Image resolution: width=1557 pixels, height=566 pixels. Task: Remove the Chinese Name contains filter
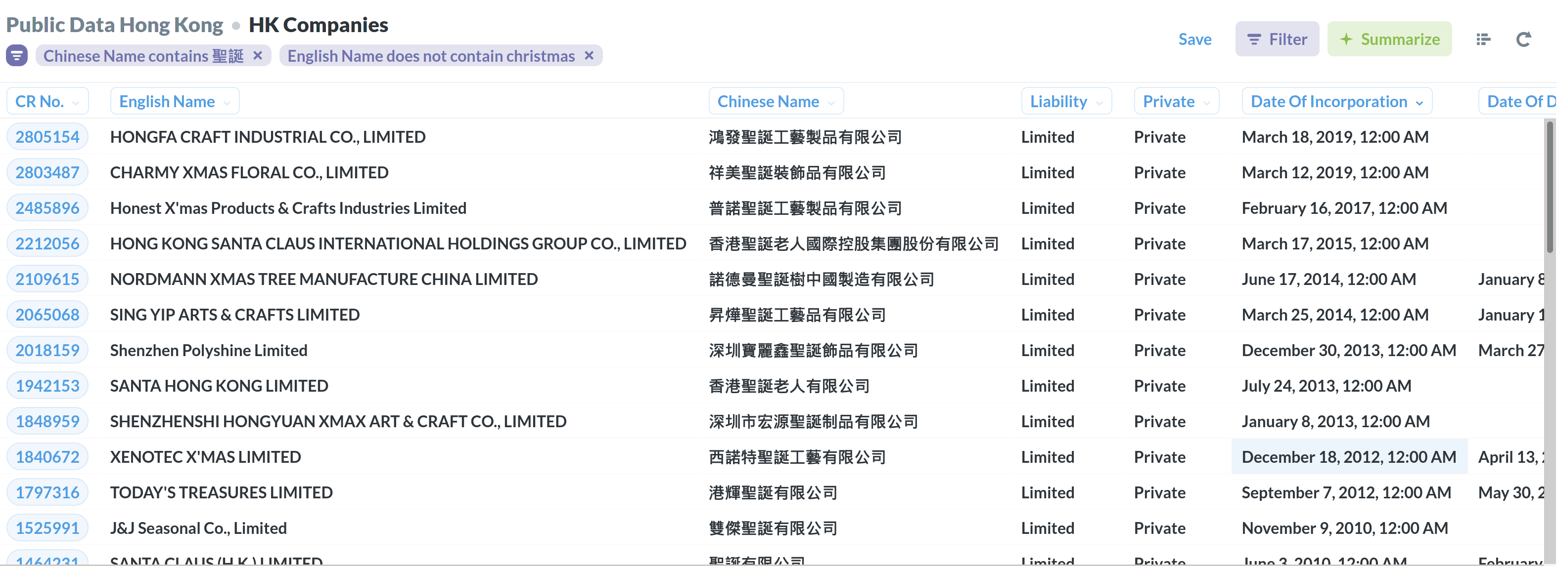(x=258, y=55)
